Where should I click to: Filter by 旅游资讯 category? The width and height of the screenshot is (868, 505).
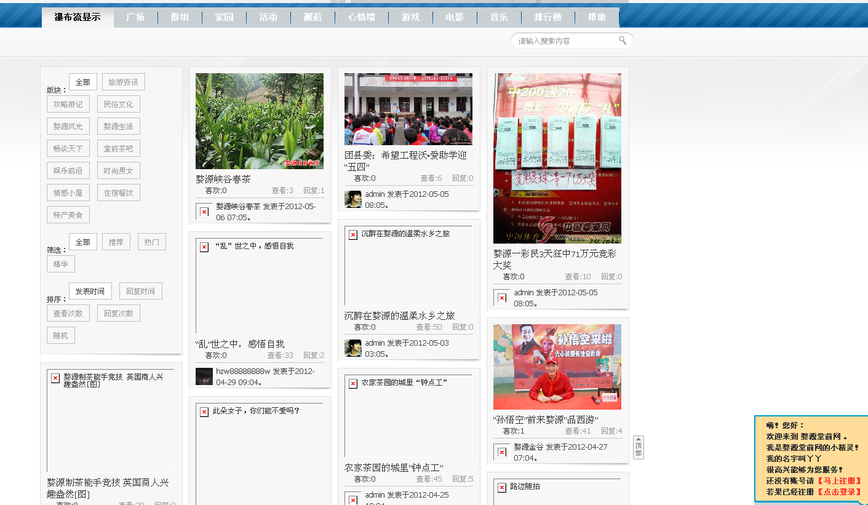124,82
